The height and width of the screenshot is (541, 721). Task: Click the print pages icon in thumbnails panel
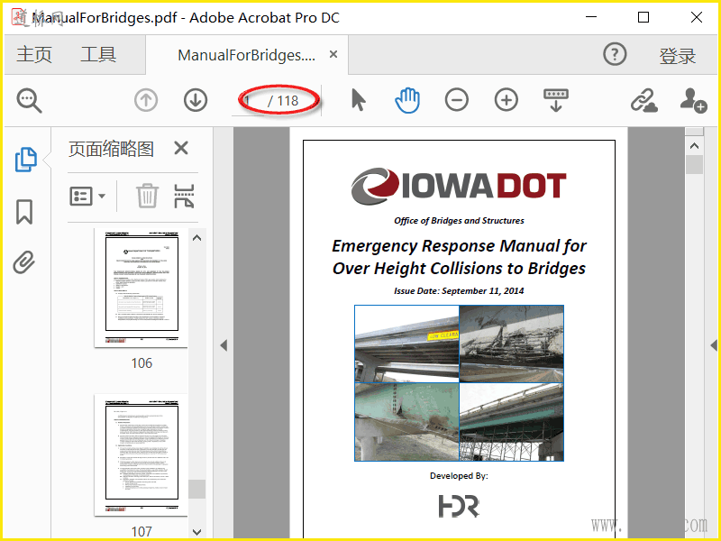[184, 197]
